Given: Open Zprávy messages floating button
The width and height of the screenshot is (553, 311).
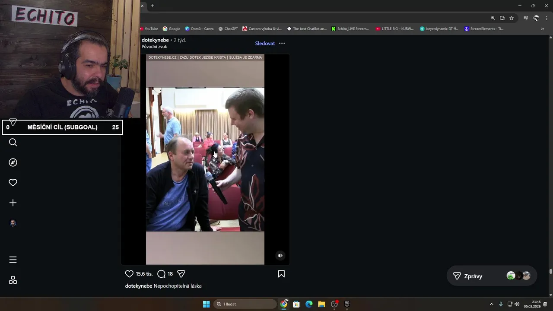Looking at the screenshot, I should pos(492,276).
